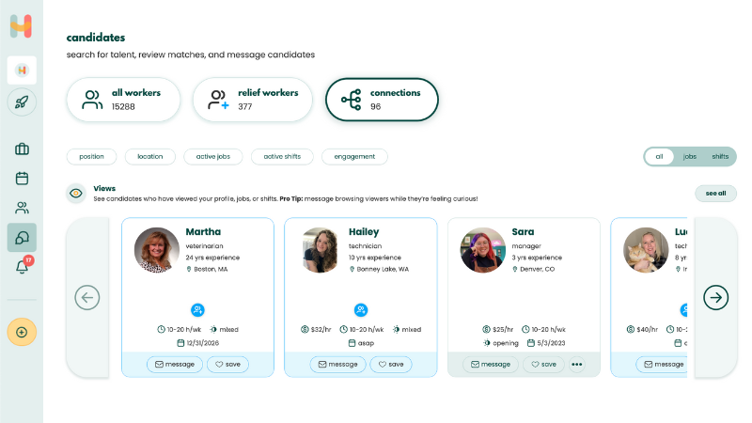Switch the view toggle to shifts
Screen dimensions: 752x423
tap(720, 157)
